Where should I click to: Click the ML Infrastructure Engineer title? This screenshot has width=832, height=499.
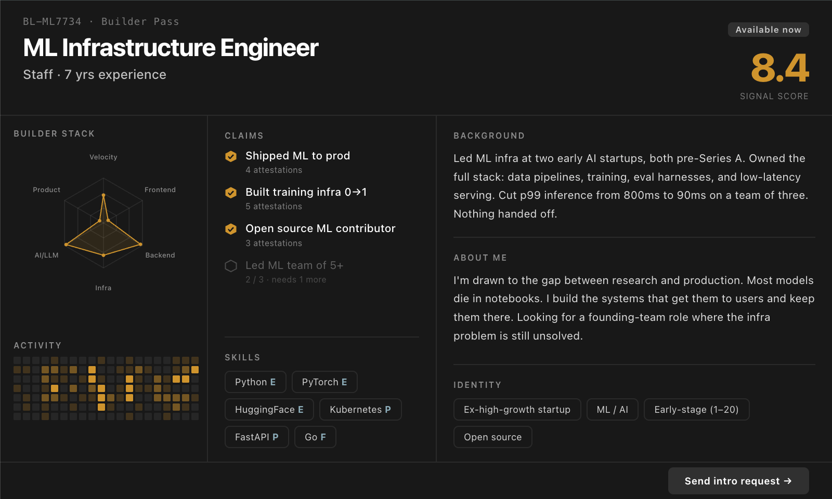coord(171,48)
